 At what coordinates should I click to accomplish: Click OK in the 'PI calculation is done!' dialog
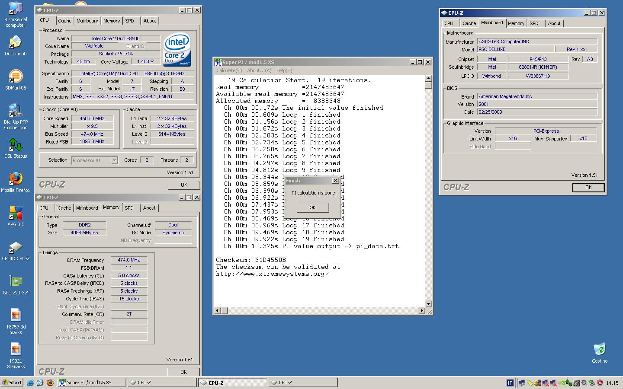(313, 207)
